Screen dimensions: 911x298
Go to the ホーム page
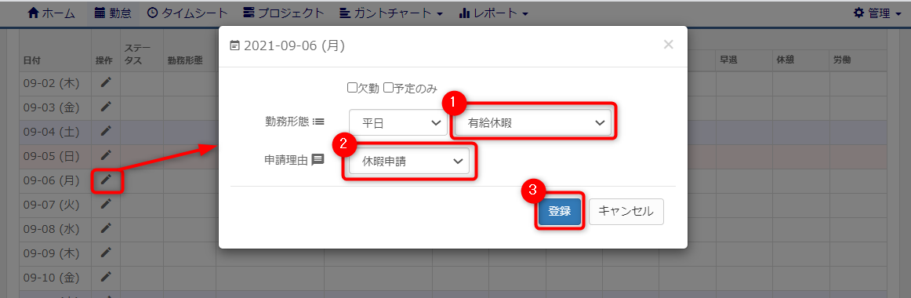pyautogui.click(x=52, y=13)
